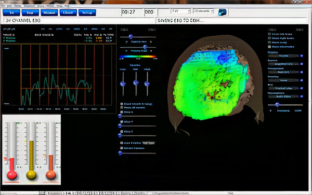Open the second, wider dropdown in the top toolbar
Image resolution: width=312 pixels, height=195 pixels.
tap(203, 11)
